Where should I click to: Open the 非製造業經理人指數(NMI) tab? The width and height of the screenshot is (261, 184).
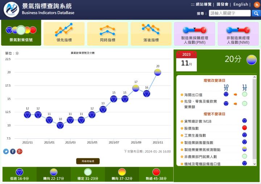point(238,34)
